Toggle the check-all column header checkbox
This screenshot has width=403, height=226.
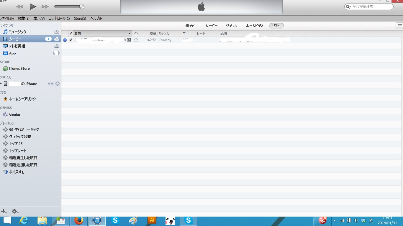click(x=71, y=34)
